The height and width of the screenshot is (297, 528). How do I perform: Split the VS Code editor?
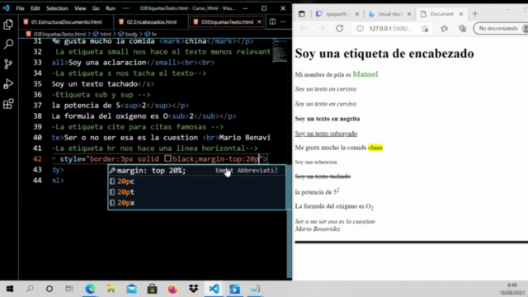(x=272, y=21)
